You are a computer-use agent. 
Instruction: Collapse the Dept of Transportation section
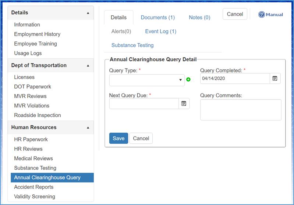click(88, 66)
